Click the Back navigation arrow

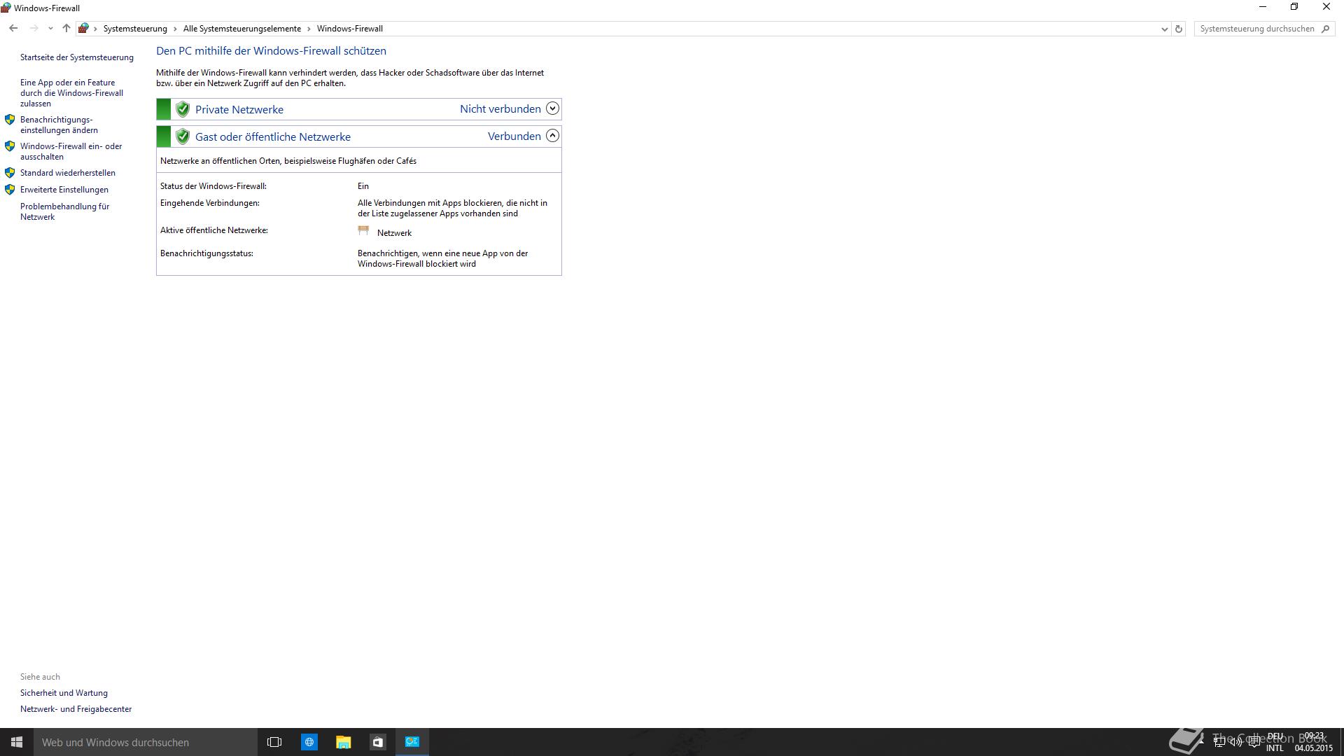13,29
